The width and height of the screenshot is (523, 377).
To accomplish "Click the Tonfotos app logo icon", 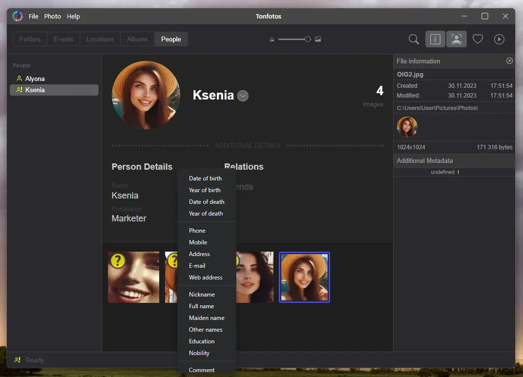I will [18, 16].
